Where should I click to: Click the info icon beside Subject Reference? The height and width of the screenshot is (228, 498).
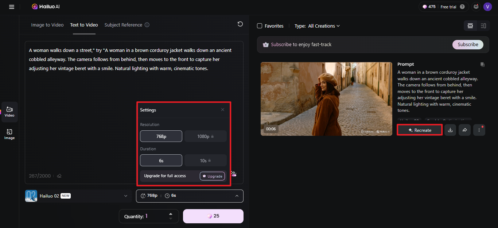pos(147,25)
